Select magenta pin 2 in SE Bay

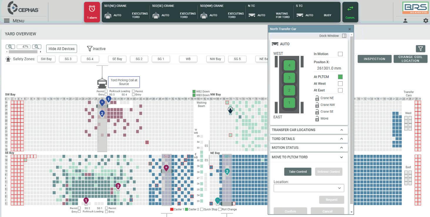(118, 186)
